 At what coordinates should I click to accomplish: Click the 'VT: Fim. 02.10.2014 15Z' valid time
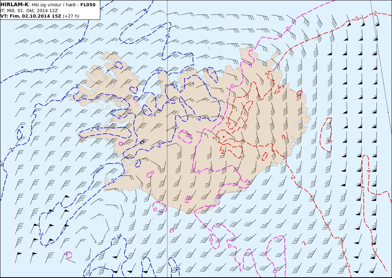(x=31, y=16)
